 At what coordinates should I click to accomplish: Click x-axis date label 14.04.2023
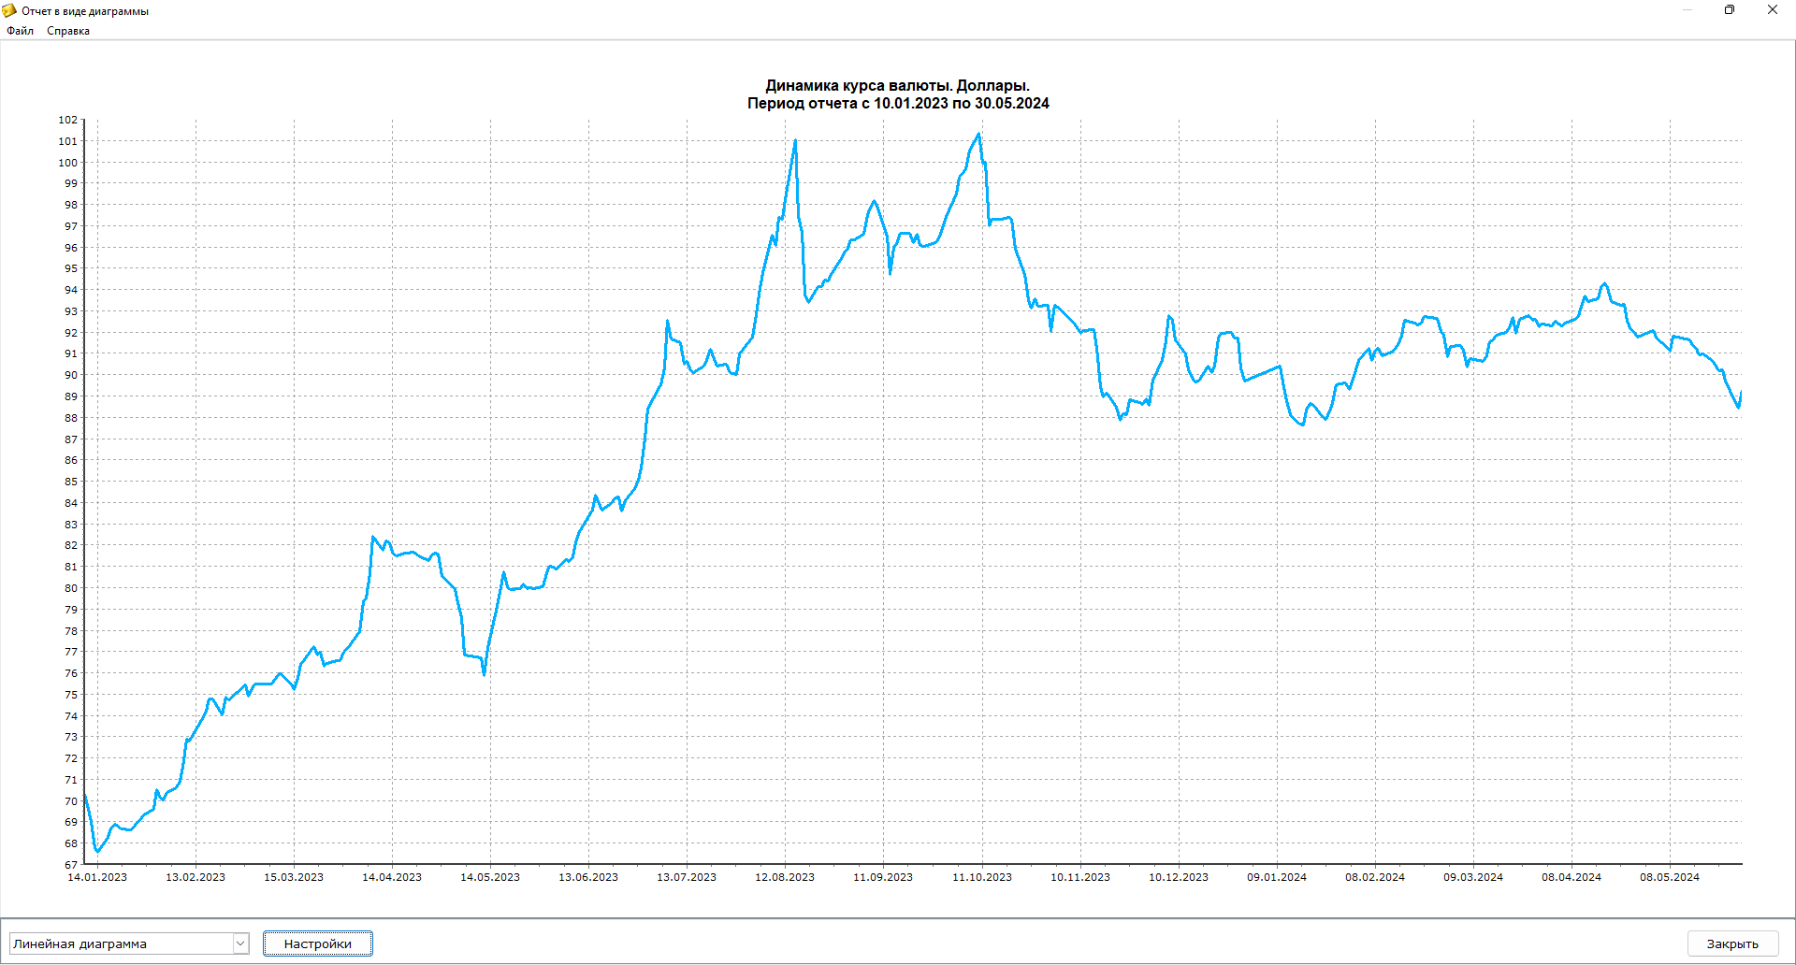pyautogui.click(x=392, y=877)
